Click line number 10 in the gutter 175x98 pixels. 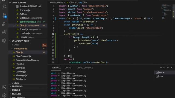tap(53, 34)
